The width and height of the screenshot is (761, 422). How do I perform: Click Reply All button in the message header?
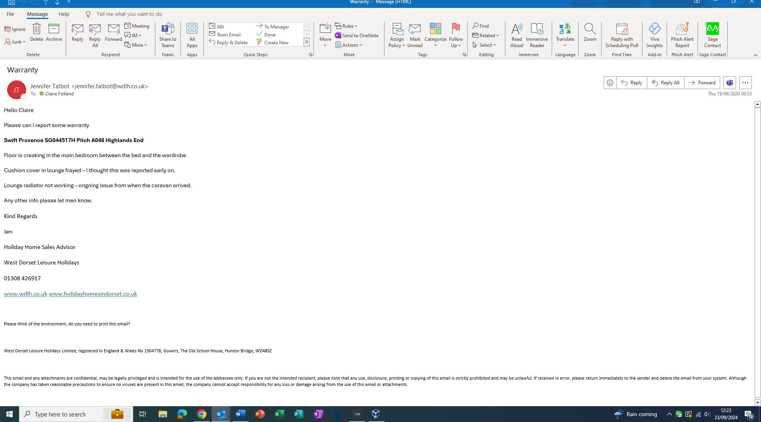click(x=666, y=83)
